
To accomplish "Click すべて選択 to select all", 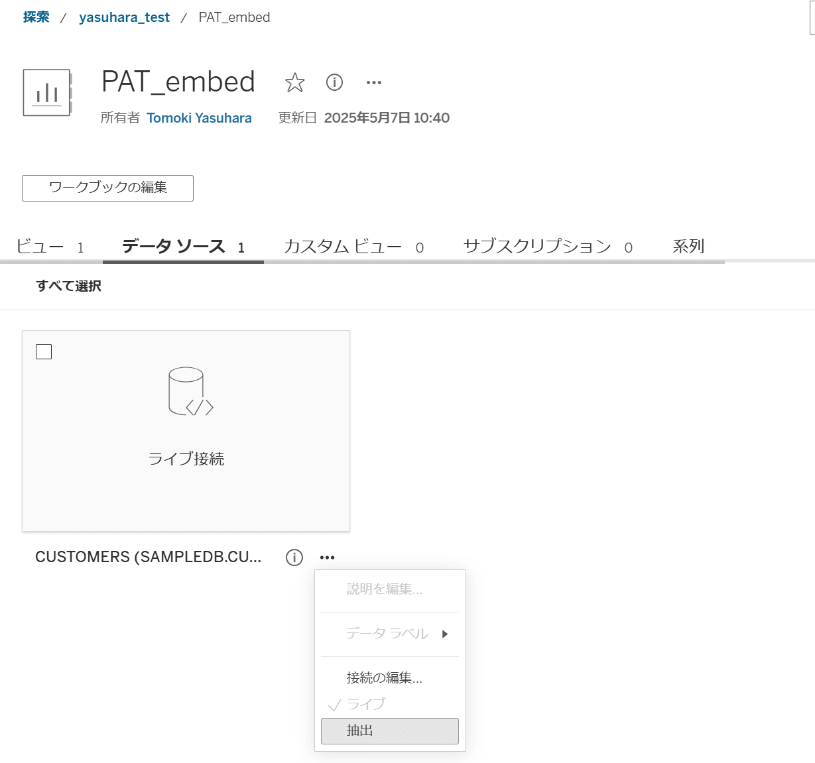I will pyautogui.click(x=68, y=286).
